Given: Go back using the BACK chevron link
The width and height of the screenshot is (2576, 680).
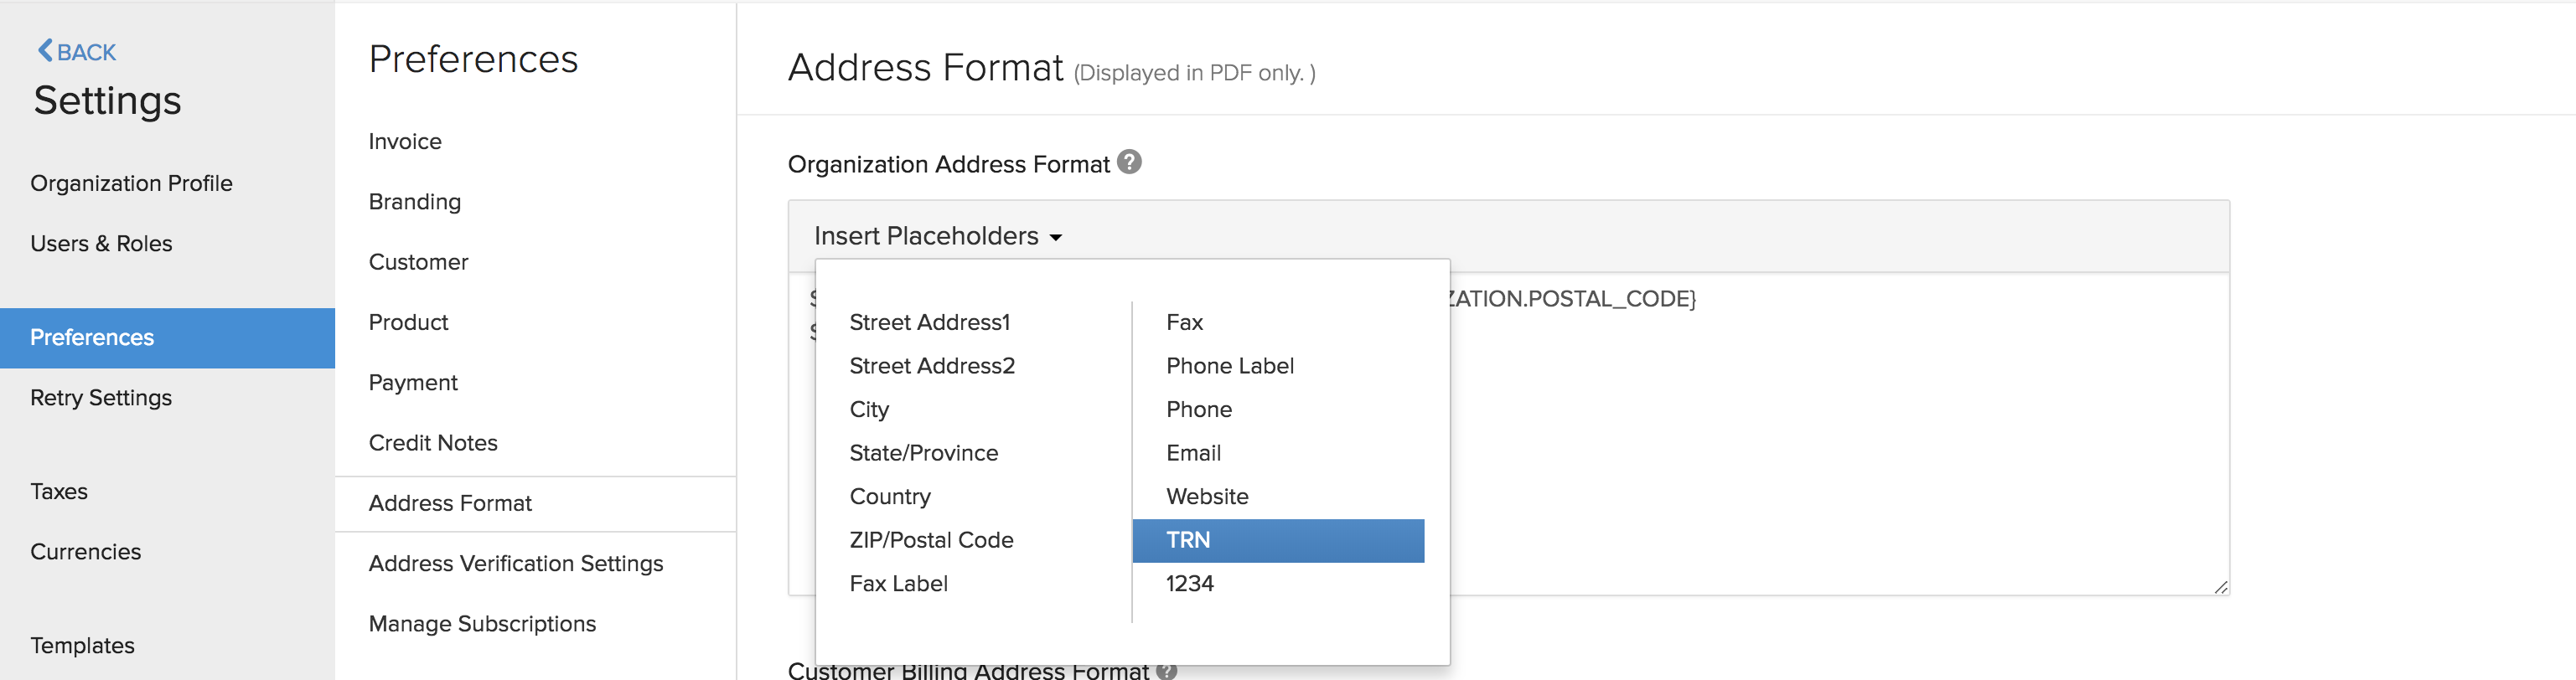Looking at the screenshot, I should click(x=77, y=52).
